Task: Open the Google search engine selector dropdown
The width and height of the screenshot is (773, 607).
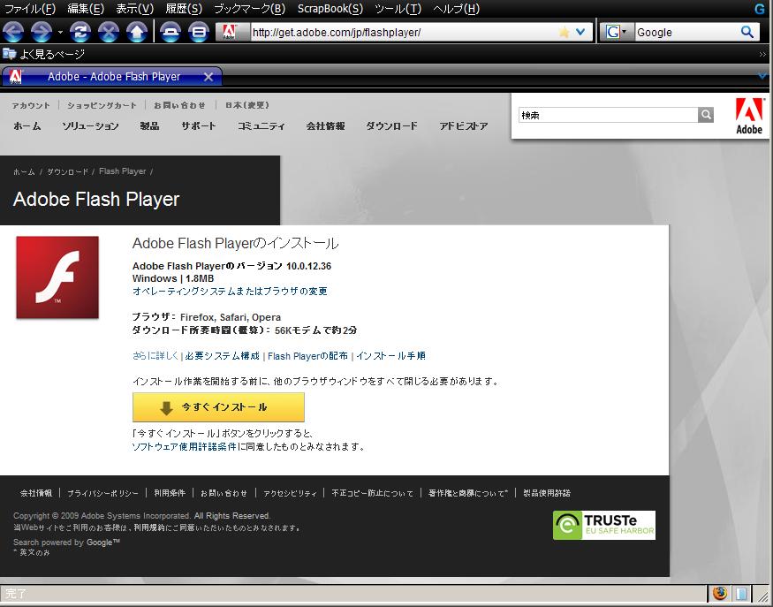Action: 616,32
